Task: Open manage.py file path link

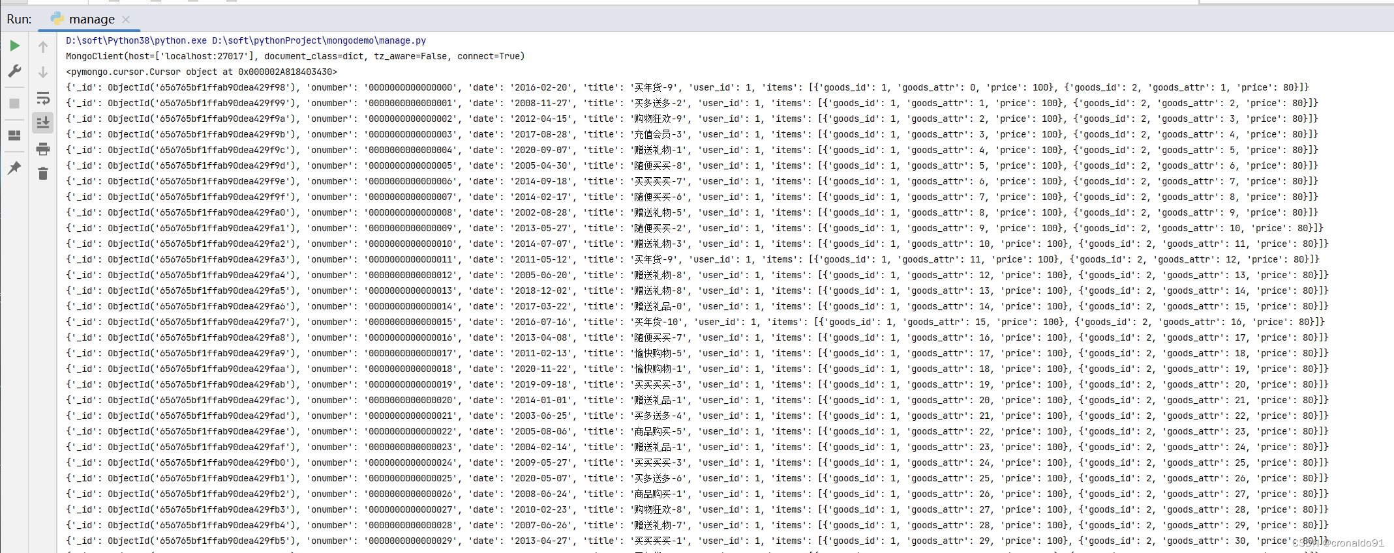Action: pos(319,40)
